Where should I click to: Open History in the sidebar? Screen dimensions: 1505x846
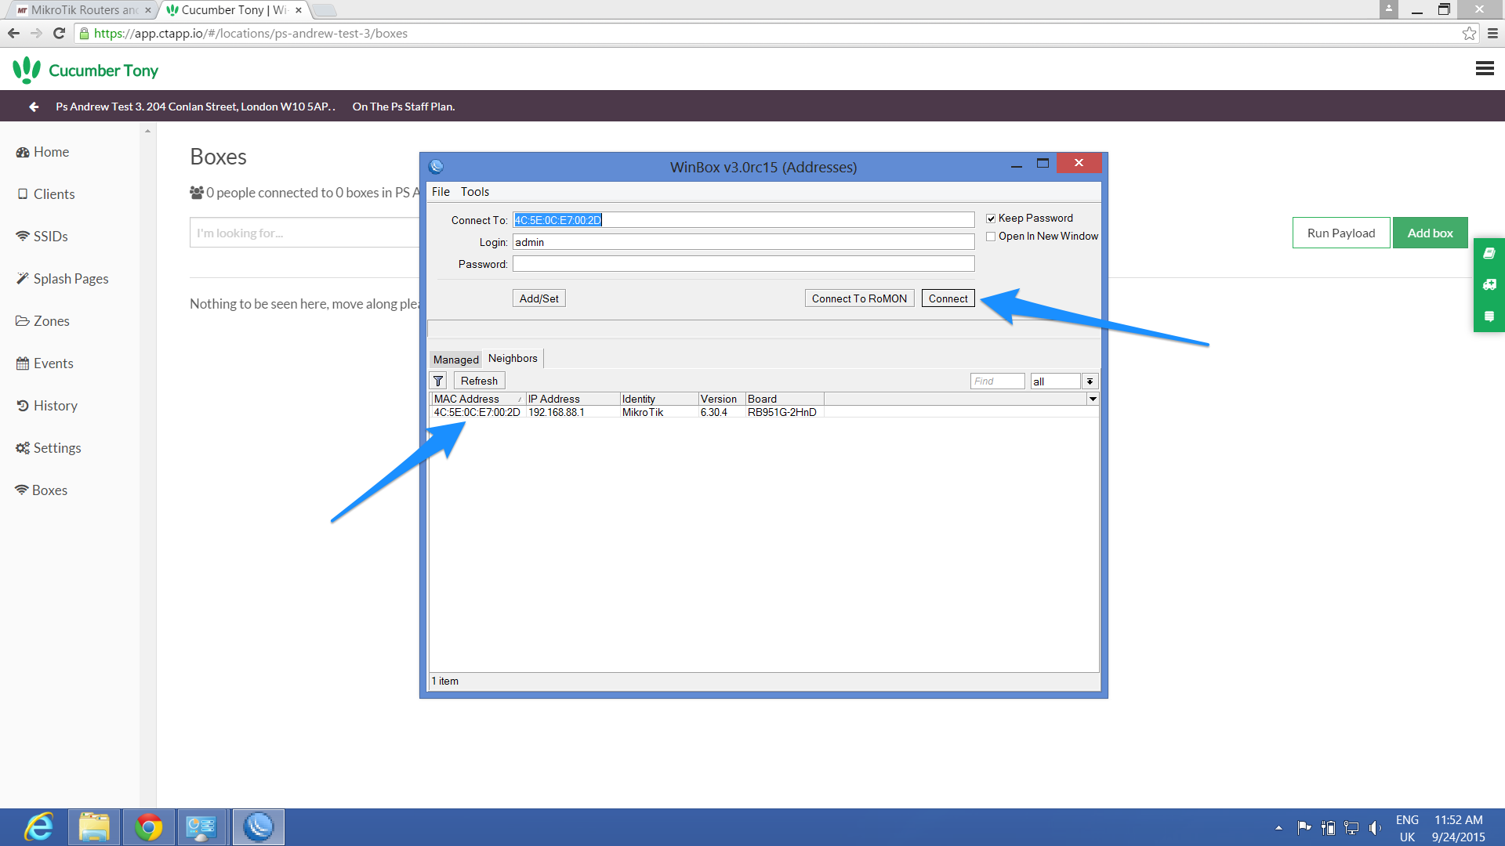[x=47, y=406]
